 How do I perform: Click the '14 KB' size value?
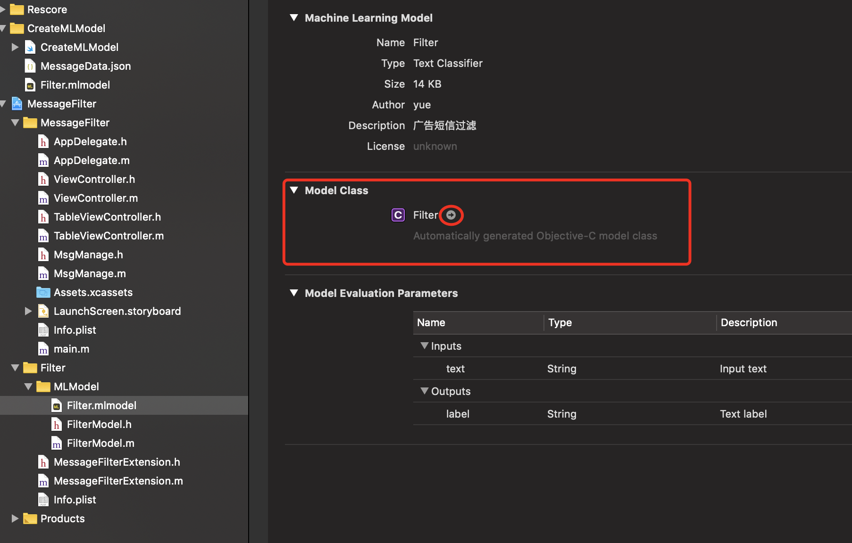[x=427, y=84]
